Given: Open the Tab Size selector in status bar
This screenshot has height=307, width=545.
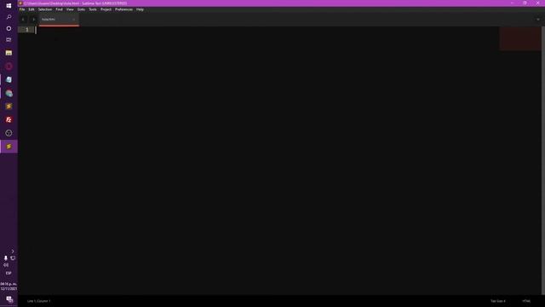Looking at the screenshot, I should [x=497, y=301].
